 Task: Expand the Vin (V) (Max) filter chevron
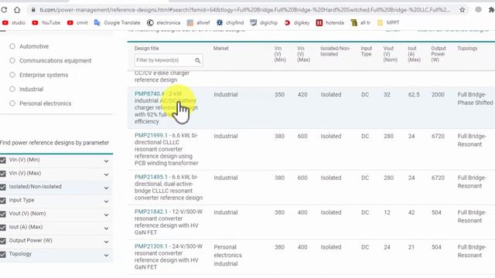(x=106, y=175)
